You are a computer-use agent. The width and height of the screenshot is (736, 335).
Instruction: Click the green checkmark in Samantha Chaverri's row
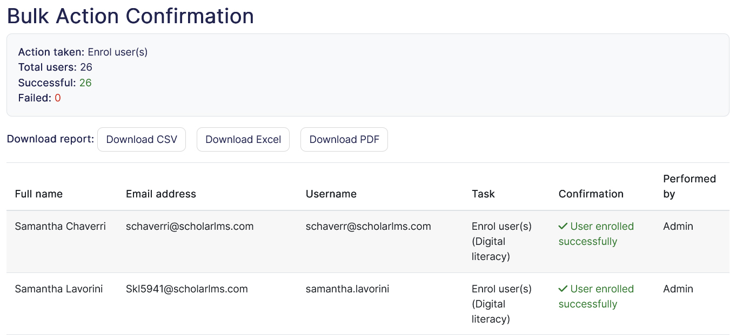click(x=562, y=226)
